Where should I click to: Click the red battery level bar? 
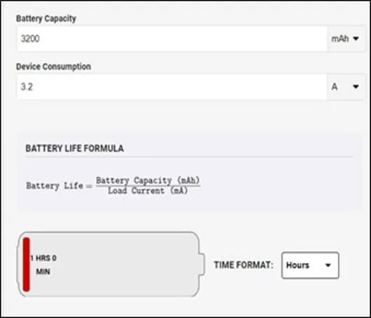[x=27, y=264]
